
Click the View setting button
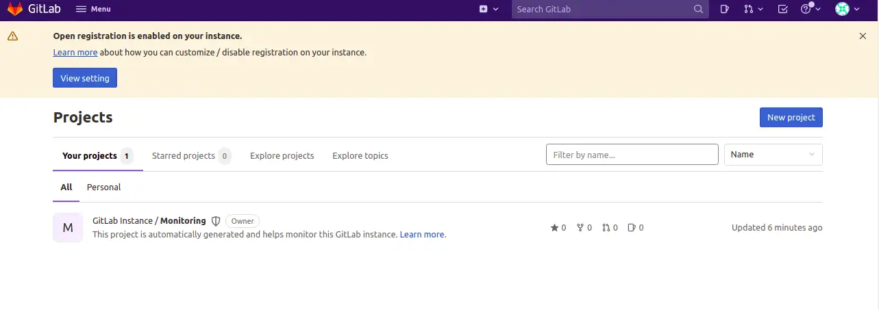pyautogui.click(x=85, y=78)
